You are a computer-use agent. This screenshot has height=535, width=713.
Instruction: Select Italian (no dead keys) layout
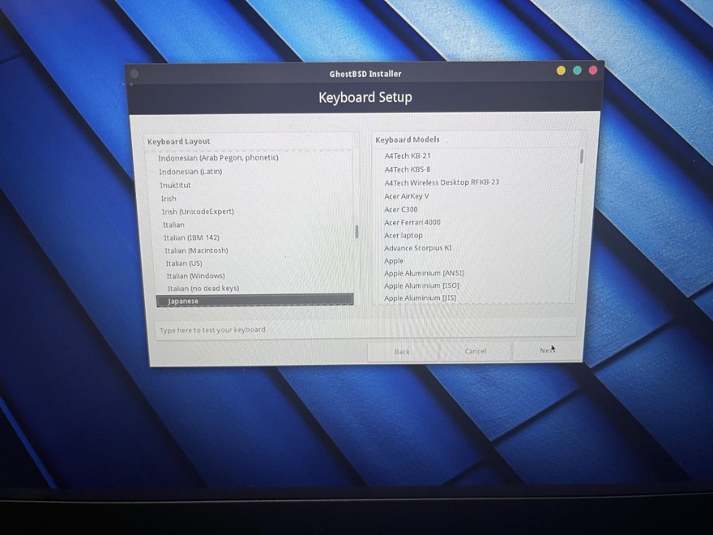point(203,289)
